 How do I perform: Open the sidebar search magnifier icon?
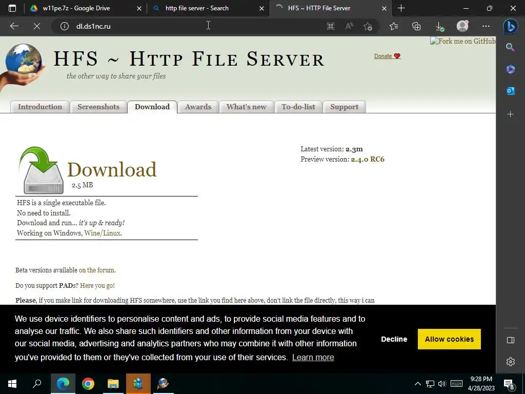pyautogui.click(x=510, y=47)
